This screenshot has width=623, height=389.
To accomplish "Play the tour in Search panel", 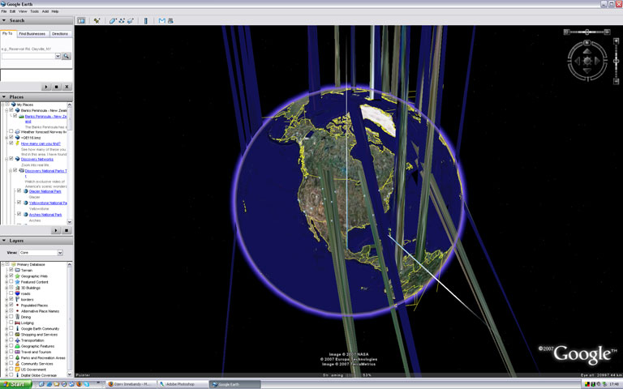I will click(x=46, y=87).
